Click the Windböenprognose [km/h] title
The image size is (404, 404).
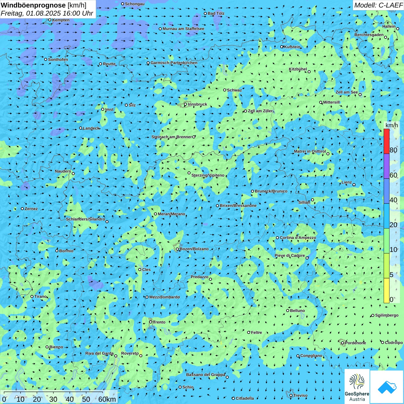[x=44, y=5]
